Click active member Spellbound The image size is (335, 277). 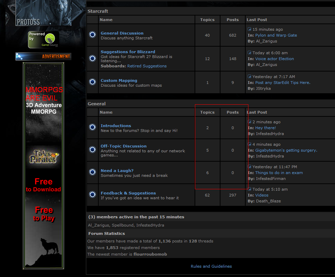123,225
